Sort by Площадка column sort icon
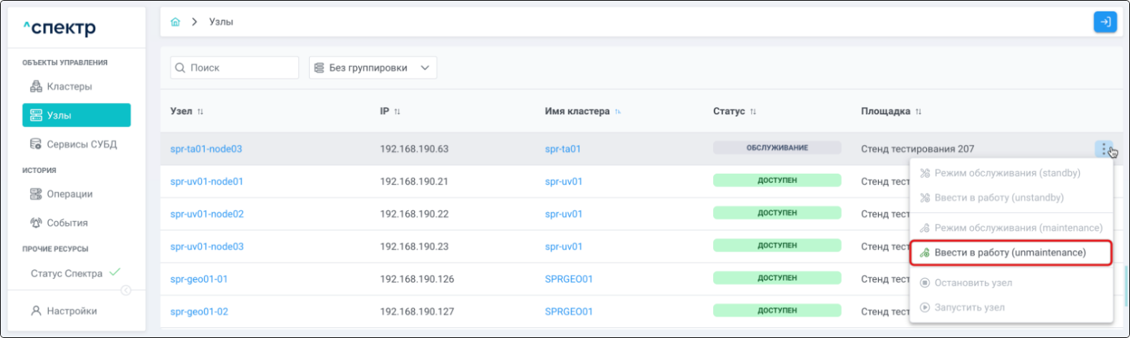The image size is (1130, 338). click(x=918, y=111)
